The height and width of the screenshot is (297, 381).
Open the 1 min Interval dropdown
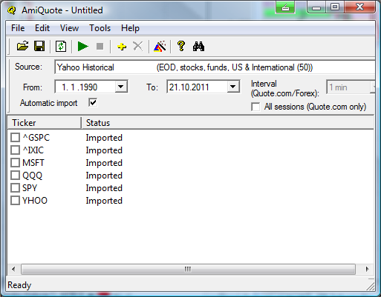tap(351, 87)
